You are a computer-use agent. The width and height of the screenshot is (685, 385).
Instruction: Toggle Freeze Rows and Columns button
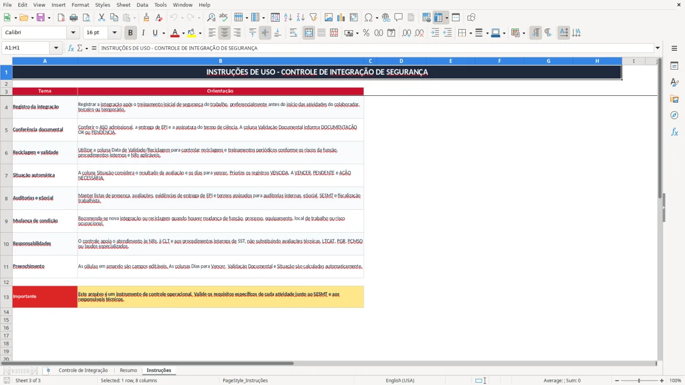coord(438,18)
